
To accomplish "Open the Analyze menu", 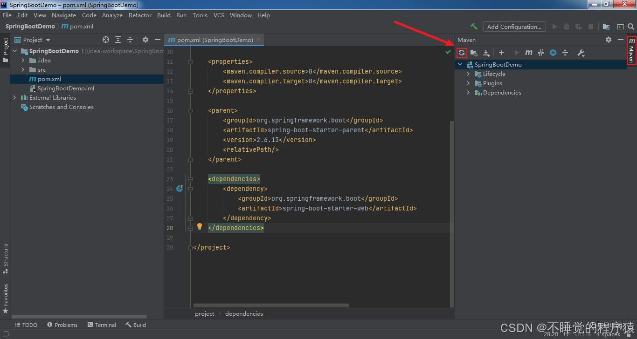I will click(x=112, y=15).
